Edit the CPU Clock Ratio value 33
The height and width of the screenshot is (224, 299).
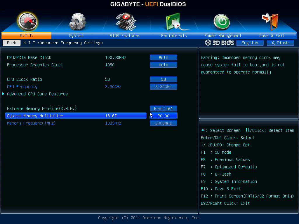[164, 79]
